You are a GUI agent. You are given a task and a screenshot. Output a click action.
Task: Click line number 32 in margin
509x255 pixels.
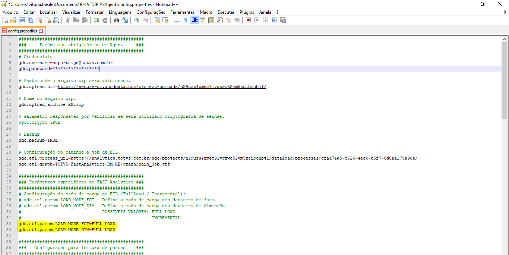9,224
